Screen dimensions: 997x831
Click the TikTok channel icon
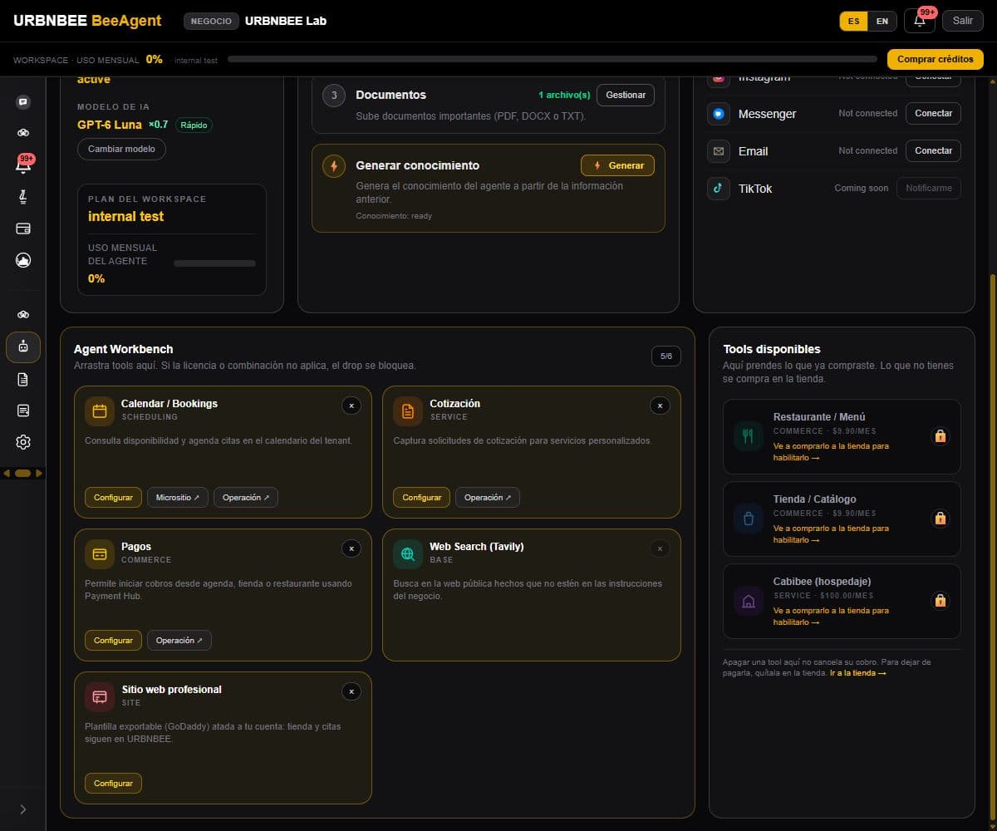[719, 189]
